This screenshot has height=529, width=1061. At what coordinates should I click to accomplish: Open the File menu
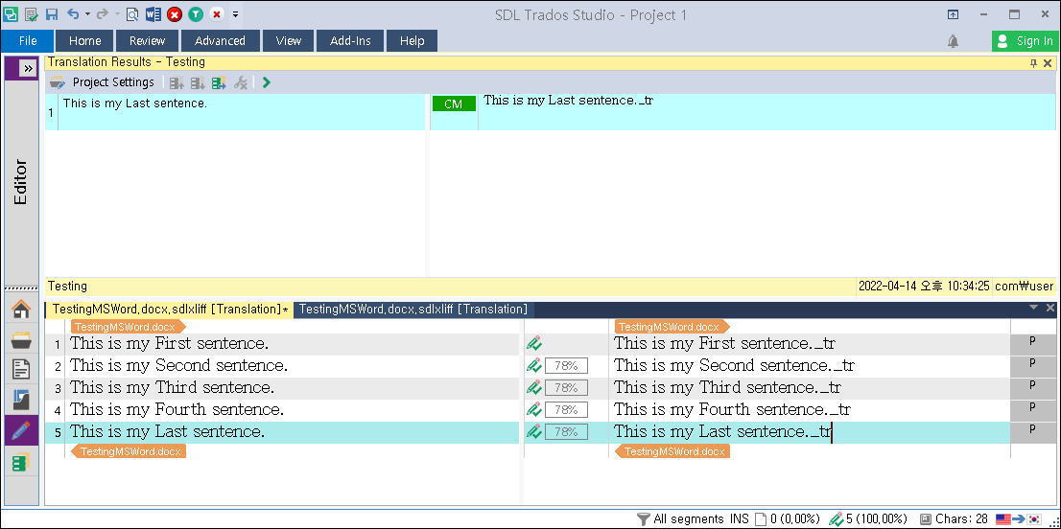[28, 40]
